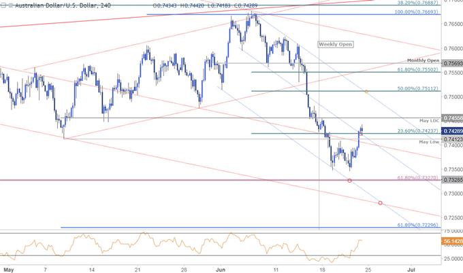Click the 23.60%(0.74237) retracement label
Screen dimensions: 463x273
(417, 131)
